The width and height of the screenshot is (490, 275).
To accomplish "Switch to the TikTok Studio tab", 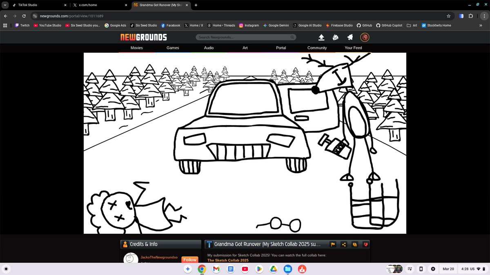I will (37, 5).
